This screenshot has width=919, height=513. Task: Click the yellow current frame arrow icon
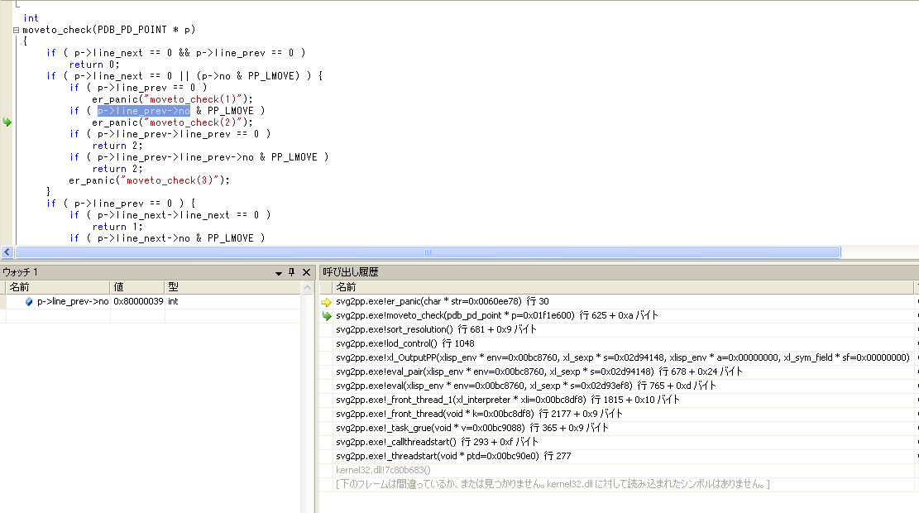pos(327,302)
